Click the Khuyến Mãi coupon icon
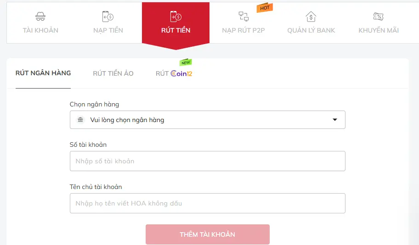The image size is (419, 245). (x=379, y=17)
